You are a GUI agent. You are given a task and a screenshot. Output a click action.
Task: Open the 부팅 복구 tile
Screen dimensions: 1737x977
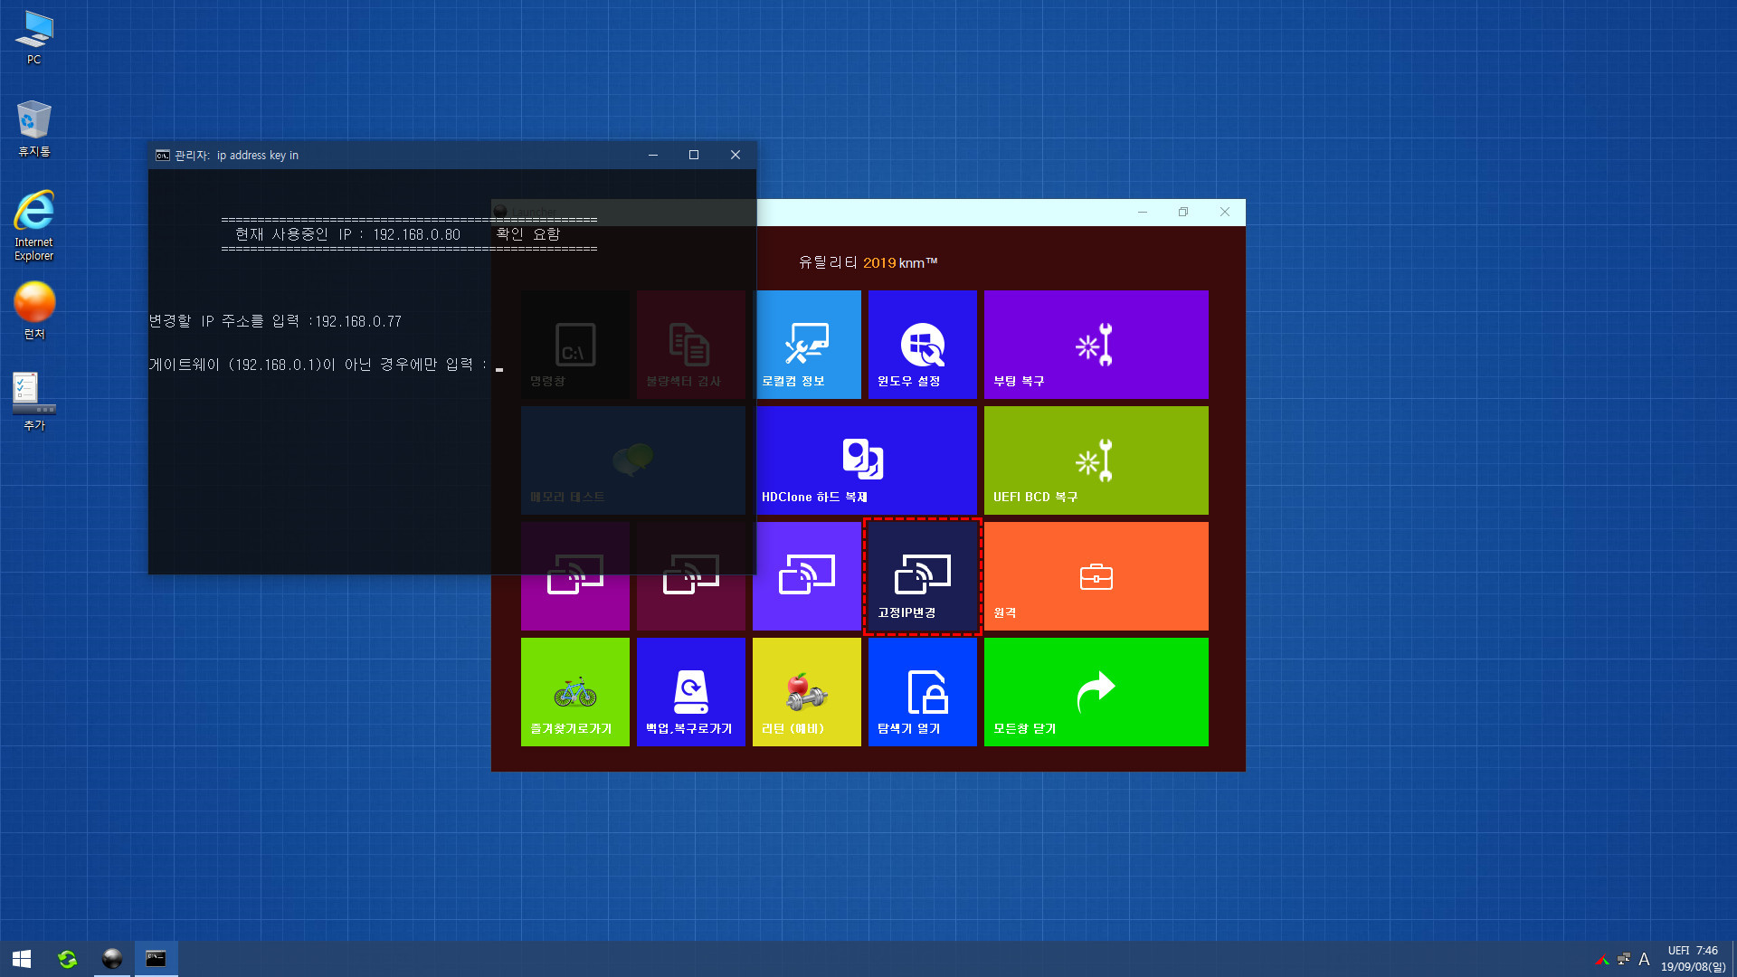1096,345
